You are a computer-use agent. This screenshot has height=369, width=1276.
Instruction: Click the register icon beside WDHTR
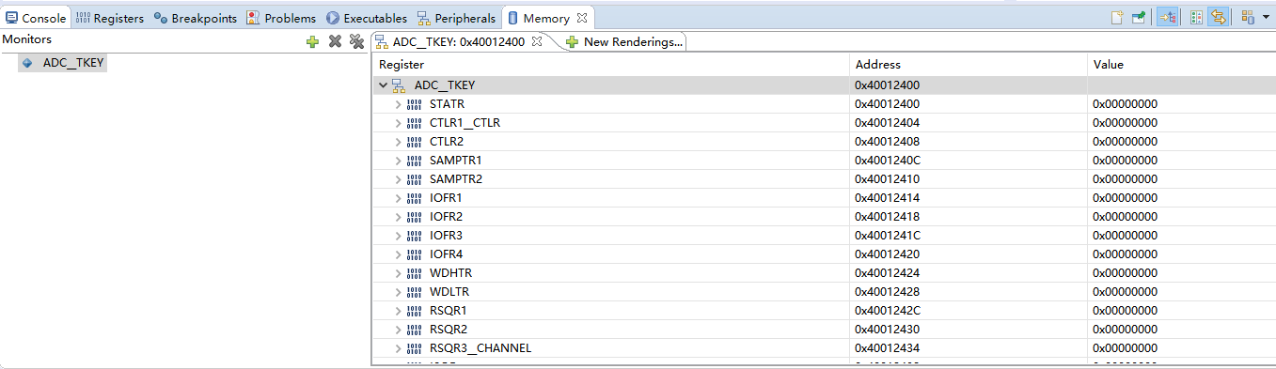pyautogui.click(x=415, y=273)
